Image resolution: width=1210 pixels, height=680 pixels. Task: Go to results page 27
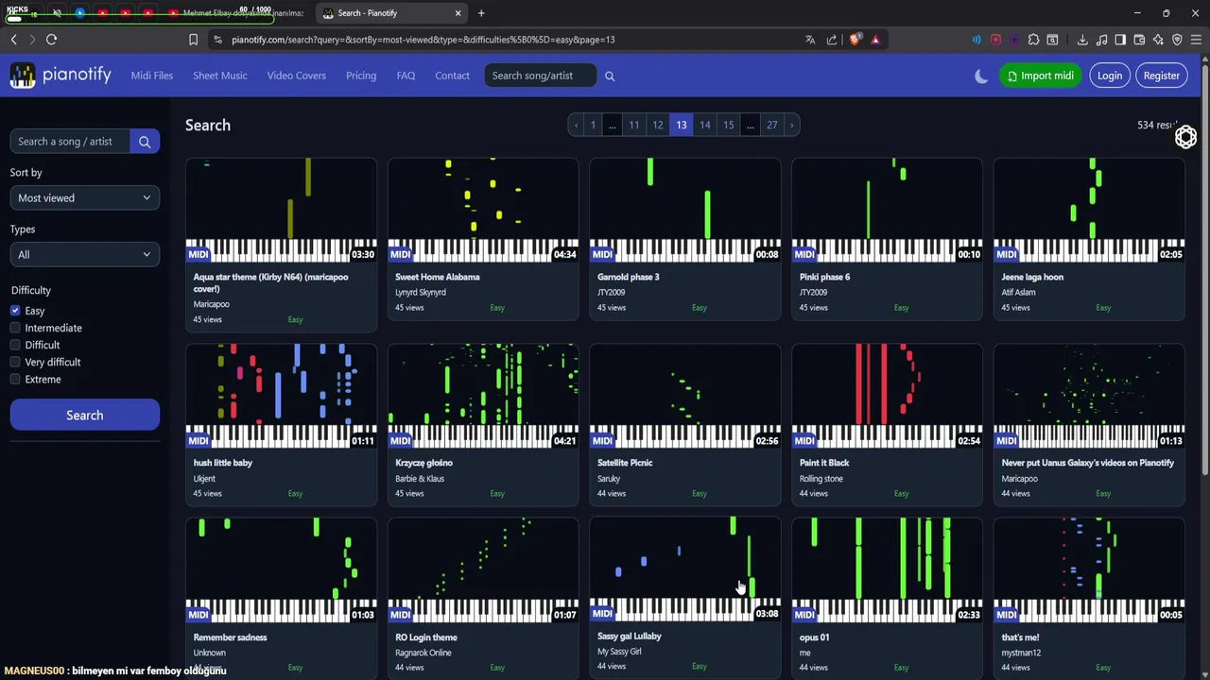click(x=772, y=125)
